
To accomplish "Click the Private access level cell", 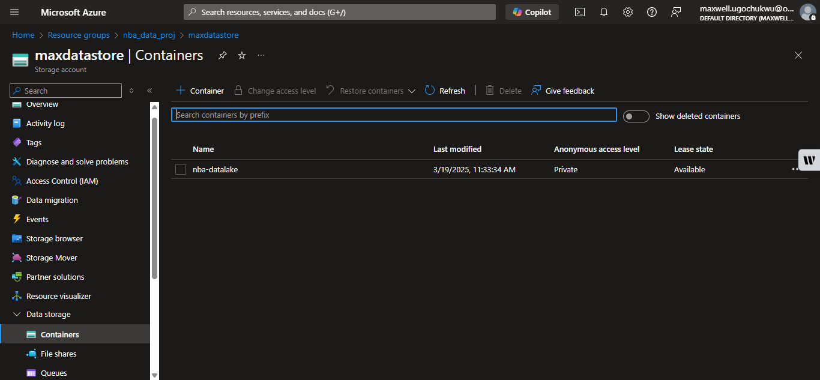I will 565,169.
